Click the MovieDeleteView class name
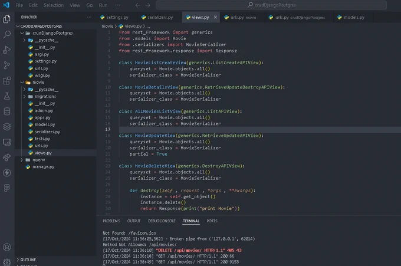 click(155, 166)
